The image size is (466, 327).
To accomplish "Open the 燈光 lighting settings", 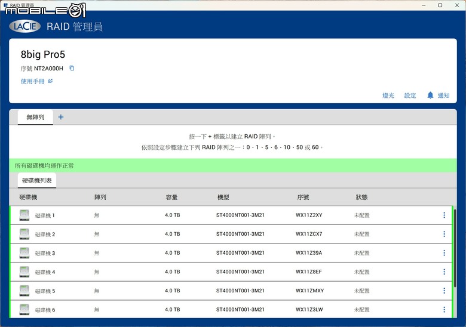I will point(388,95).
